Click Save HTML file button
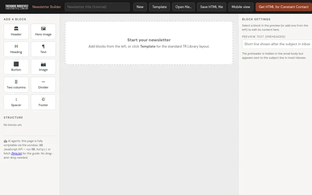The height and width of the screenshot is (195, 312). [x=211, y=7]
